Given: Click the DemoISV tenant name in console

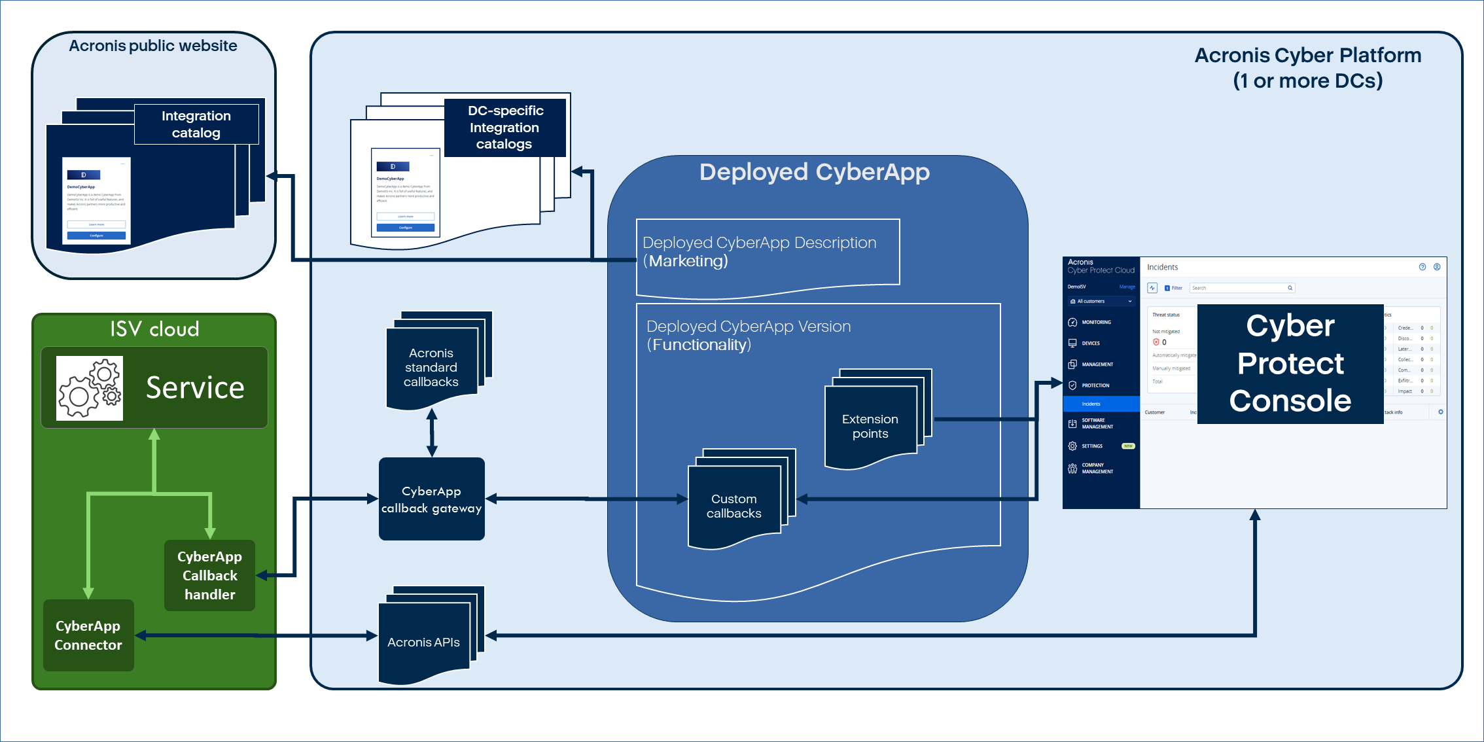Looking at the screenshot, I should (1076, 287).
